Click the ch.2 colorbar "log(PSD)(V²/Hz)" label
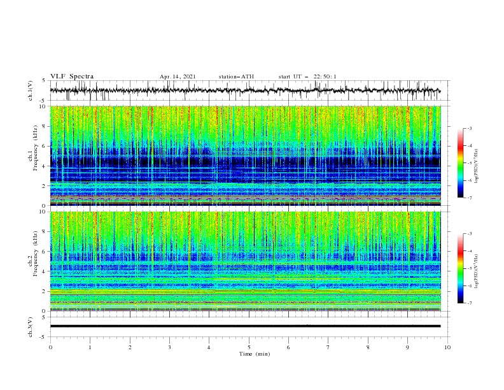 [x=477, y=271]
